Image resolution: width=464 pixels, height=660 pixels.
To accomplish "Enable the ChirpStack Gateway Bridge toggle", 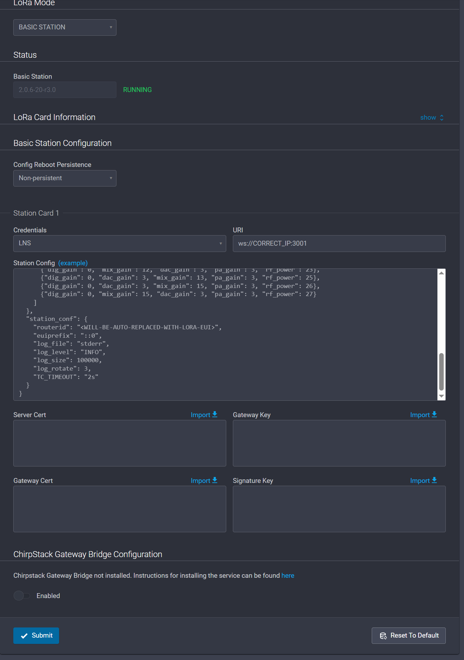I will [x=22, y=596].
